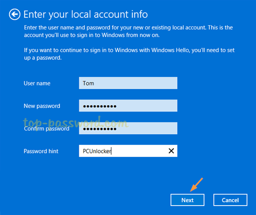Screen dimensions: 256x215
Task: Click the Next button
Action: pos(188,200)
